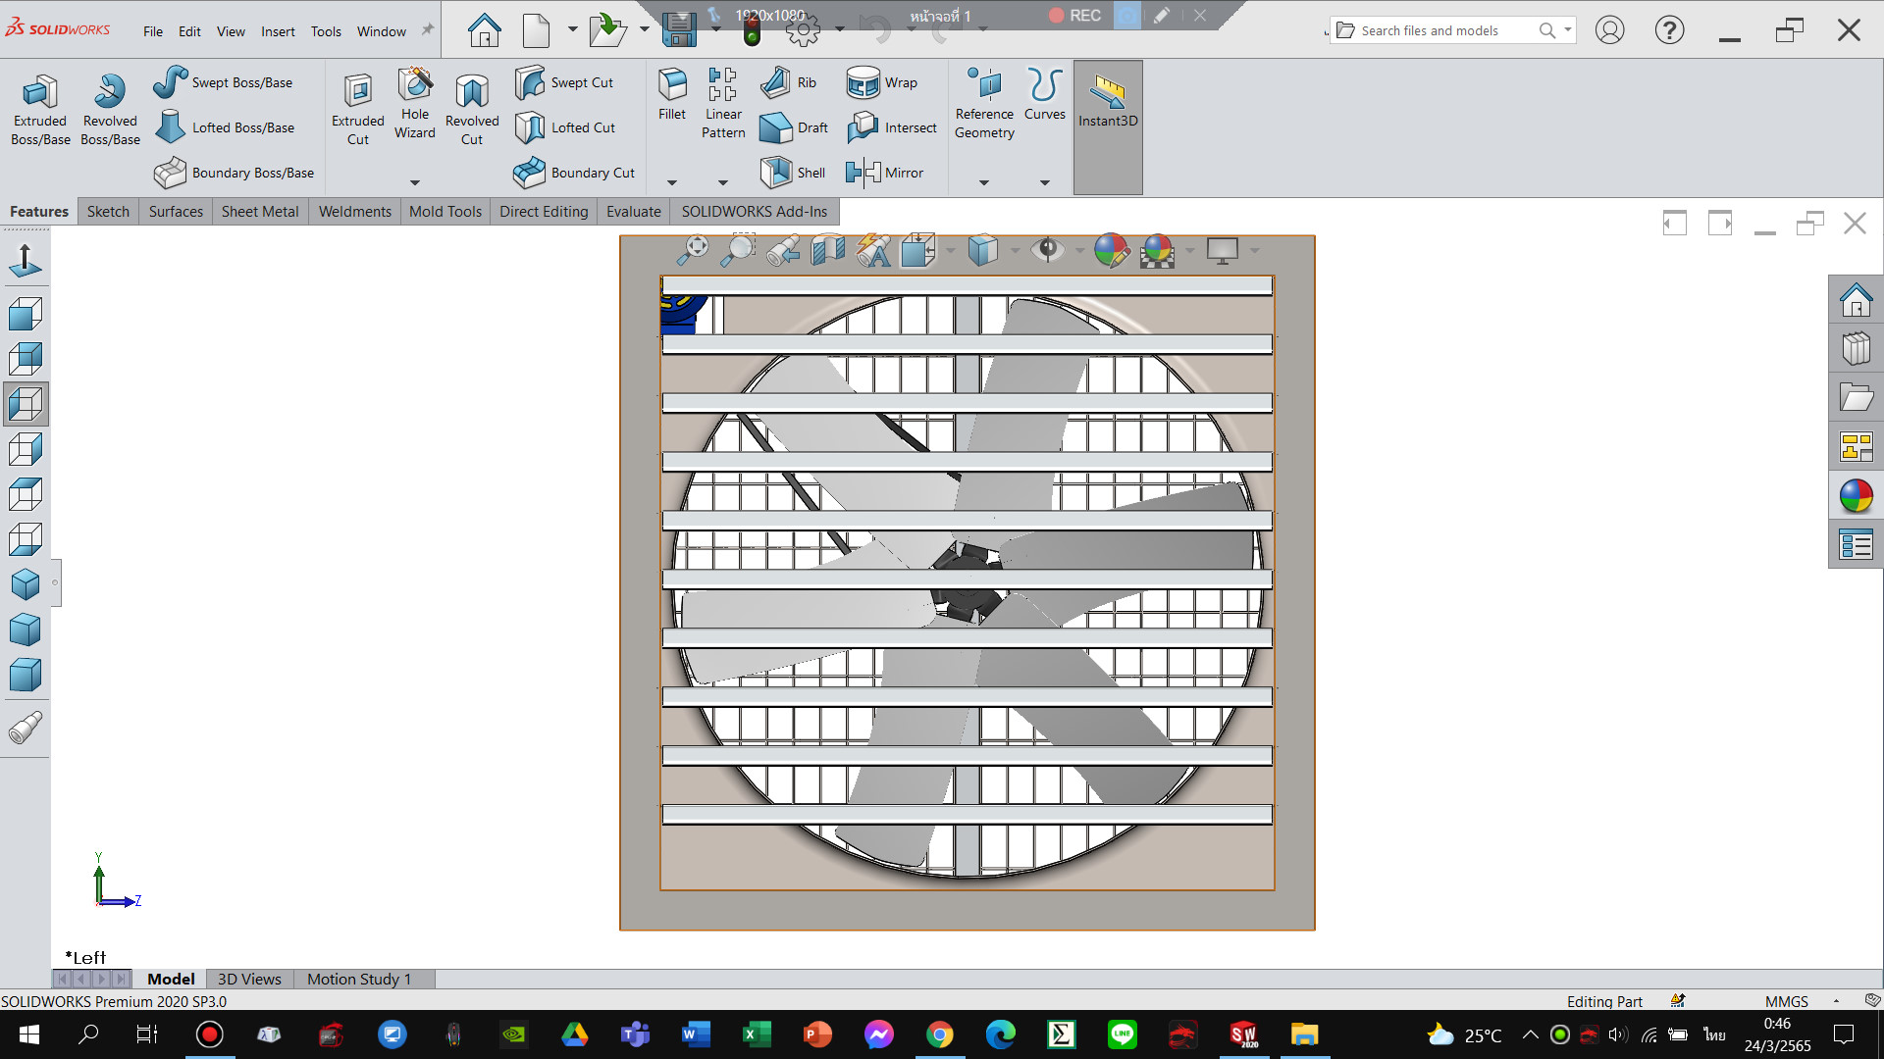Expand the Reference Geometry dropdown arrow
The height and width of the screenshot is (1059, 1884).
984,182
